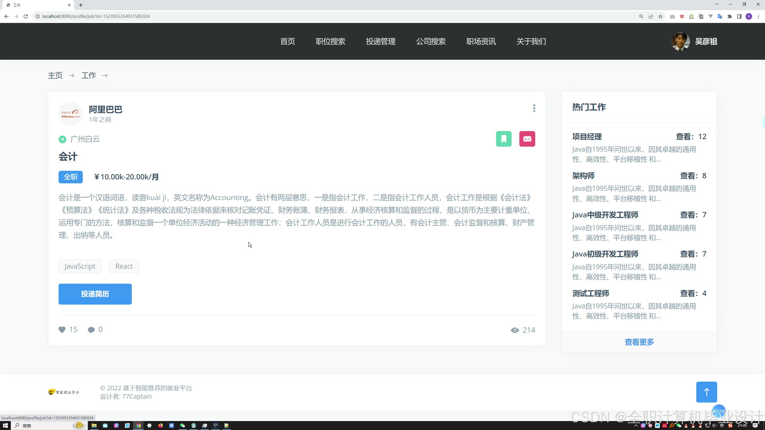This screenshot has height=430, width=765.
Task: Open 投递管理 navigation menu item
Action: [x=380, y=42]
